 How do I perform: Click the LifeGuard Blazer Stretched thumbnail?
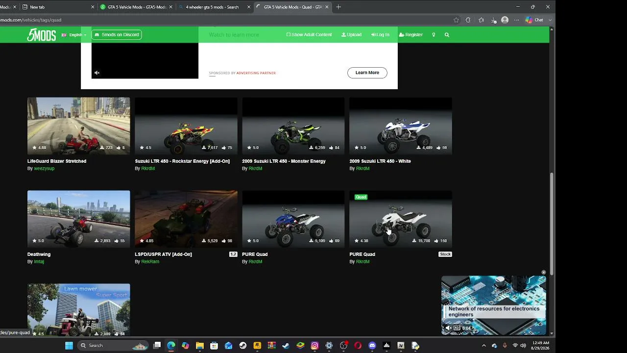pyautogui.click(x=79, y=126)
